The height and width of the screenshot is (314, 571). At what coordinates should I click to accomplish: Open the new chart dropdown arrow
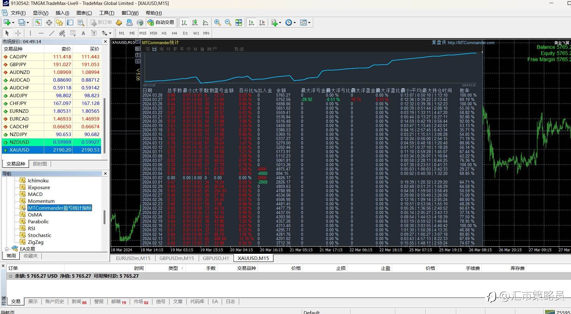click(13, 23)
